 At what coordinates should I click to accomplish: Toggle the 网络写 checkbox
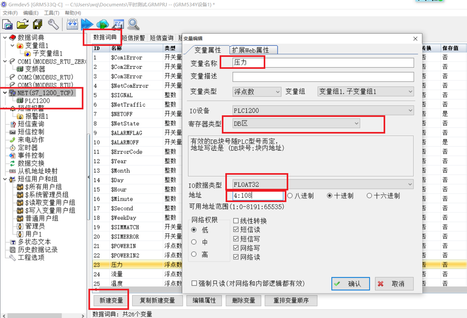(236, 248)
